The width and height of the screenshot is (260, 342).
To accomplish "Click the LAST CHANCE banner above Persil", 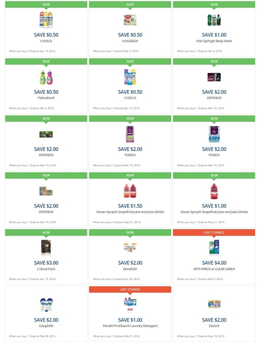I will coord(130,289).
